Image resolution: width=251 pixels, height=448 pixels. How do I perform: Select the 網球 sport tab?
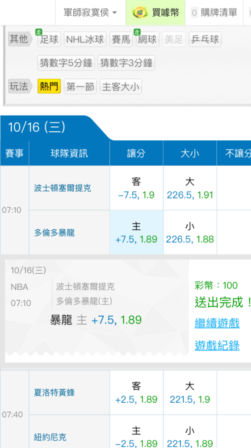(x=147, y=39)
